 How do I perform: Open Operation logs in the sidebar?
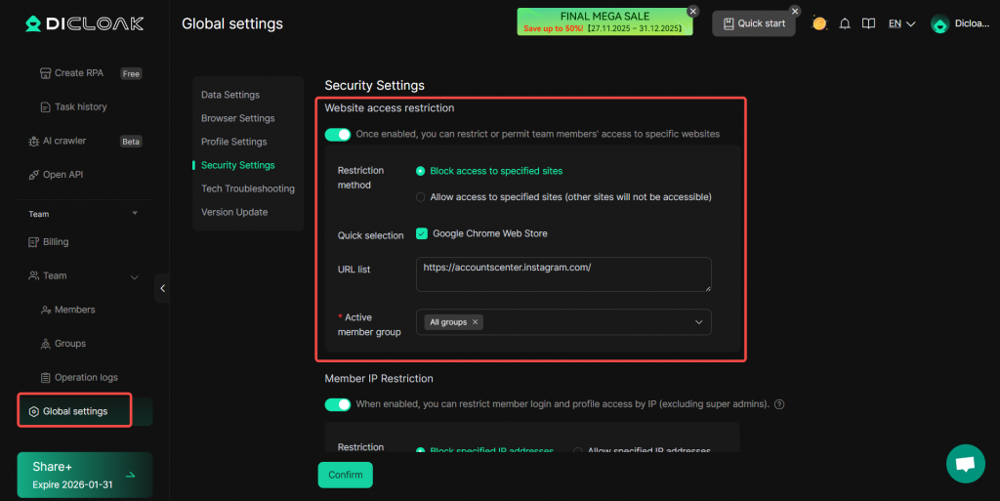tap(86, 377)
